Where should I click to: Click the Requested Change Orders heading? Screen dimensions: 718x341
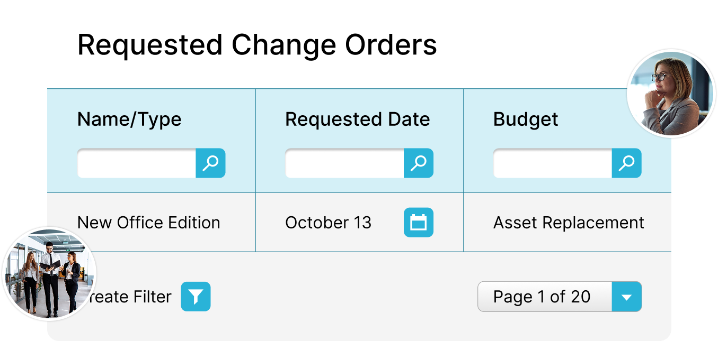(257, 45)
